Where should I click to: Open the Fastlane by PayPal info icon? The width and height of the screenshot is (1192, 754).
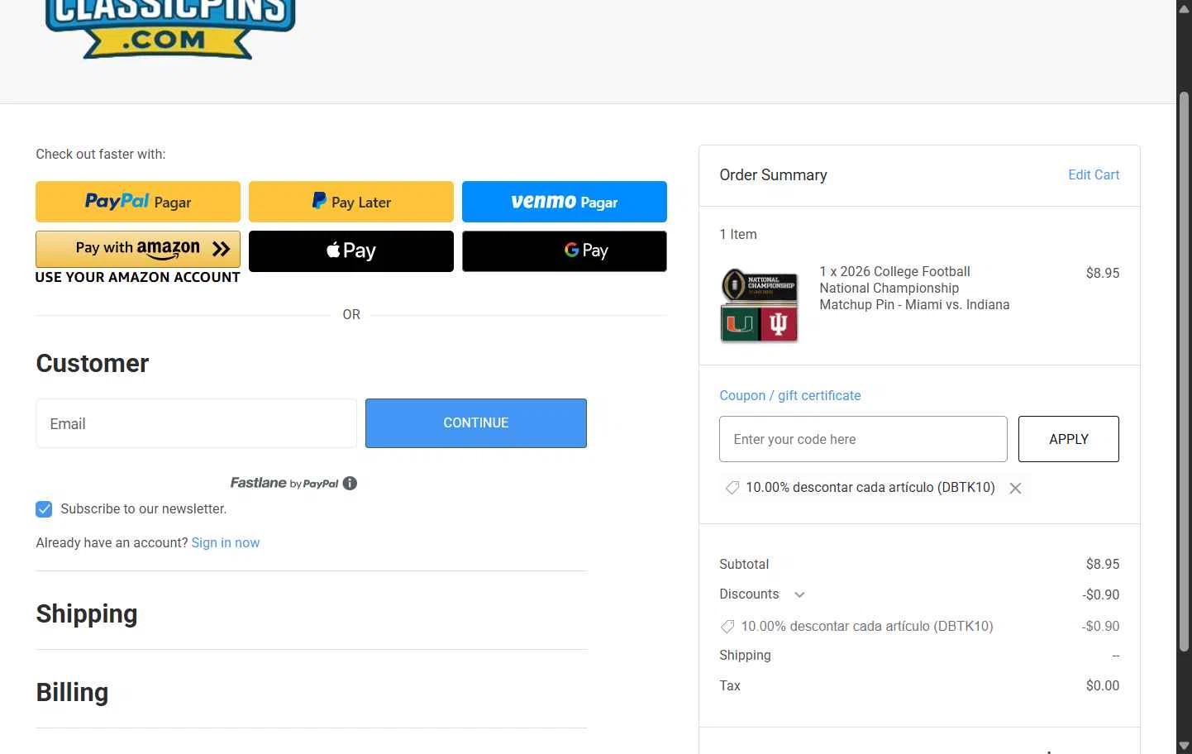pos(350,484)
